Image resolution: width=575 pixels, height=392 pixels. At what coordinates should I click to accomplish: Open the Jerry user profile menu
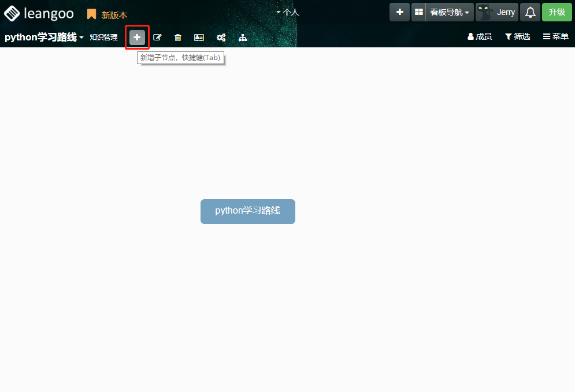[x=496, y=12]
